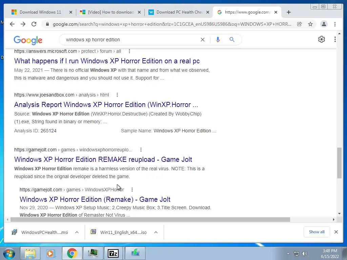Open the system monitor taskbar icon
Image resolution: width=347 pixels, height=260 pixels.
[93, 253]
